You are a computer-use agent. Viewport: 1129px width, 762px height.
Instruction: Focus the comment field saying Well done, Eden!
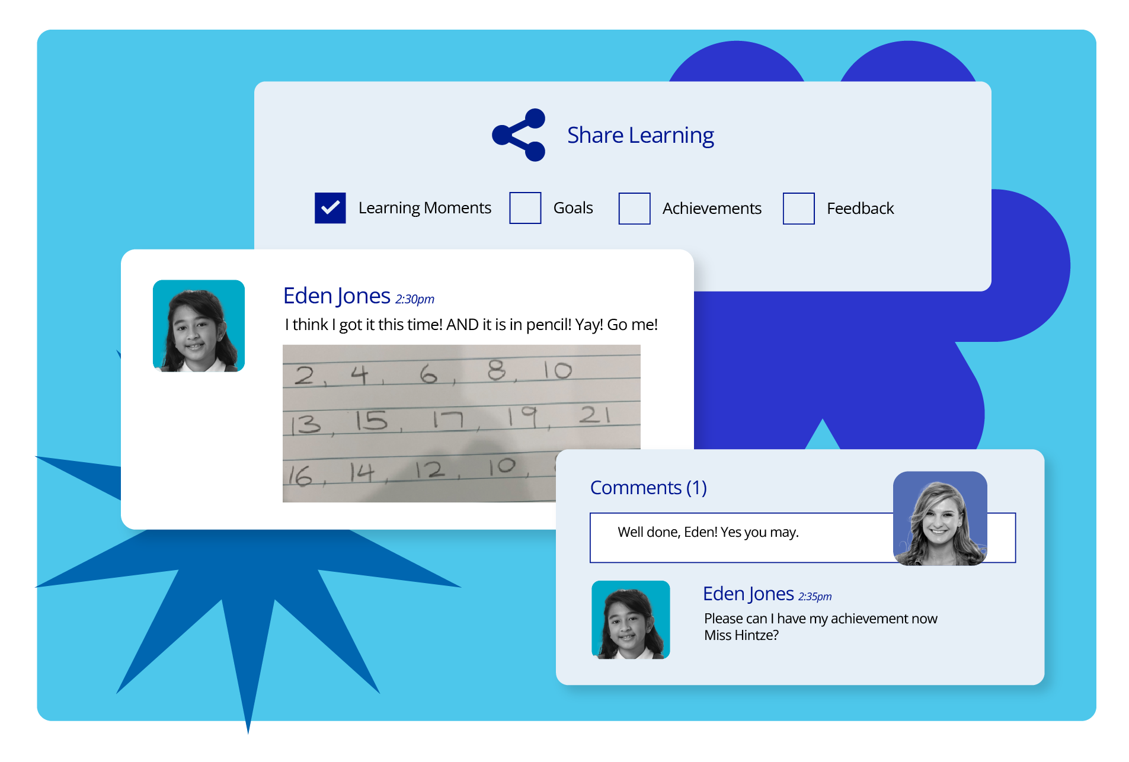pyautogui.click(x=802, y=537)
